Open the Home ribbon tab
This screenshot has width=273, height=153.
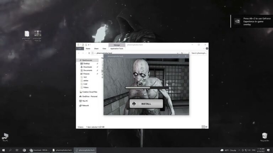pyautogui.click(x=88, y=49)
